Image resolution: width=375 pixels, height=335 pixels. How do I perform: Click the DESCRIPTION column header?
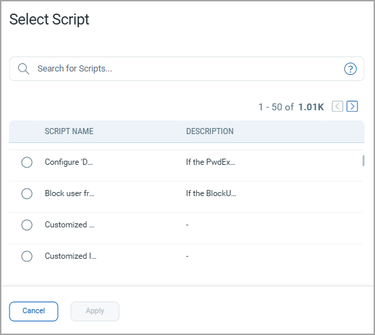(210, 131)
